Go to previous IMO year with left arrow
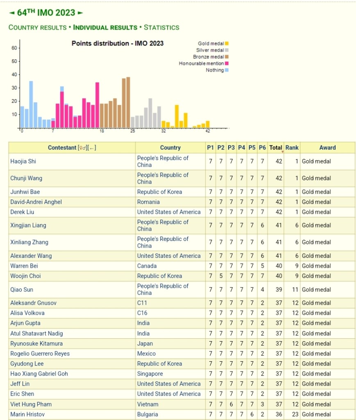356x420 pixels. point(12,13)
